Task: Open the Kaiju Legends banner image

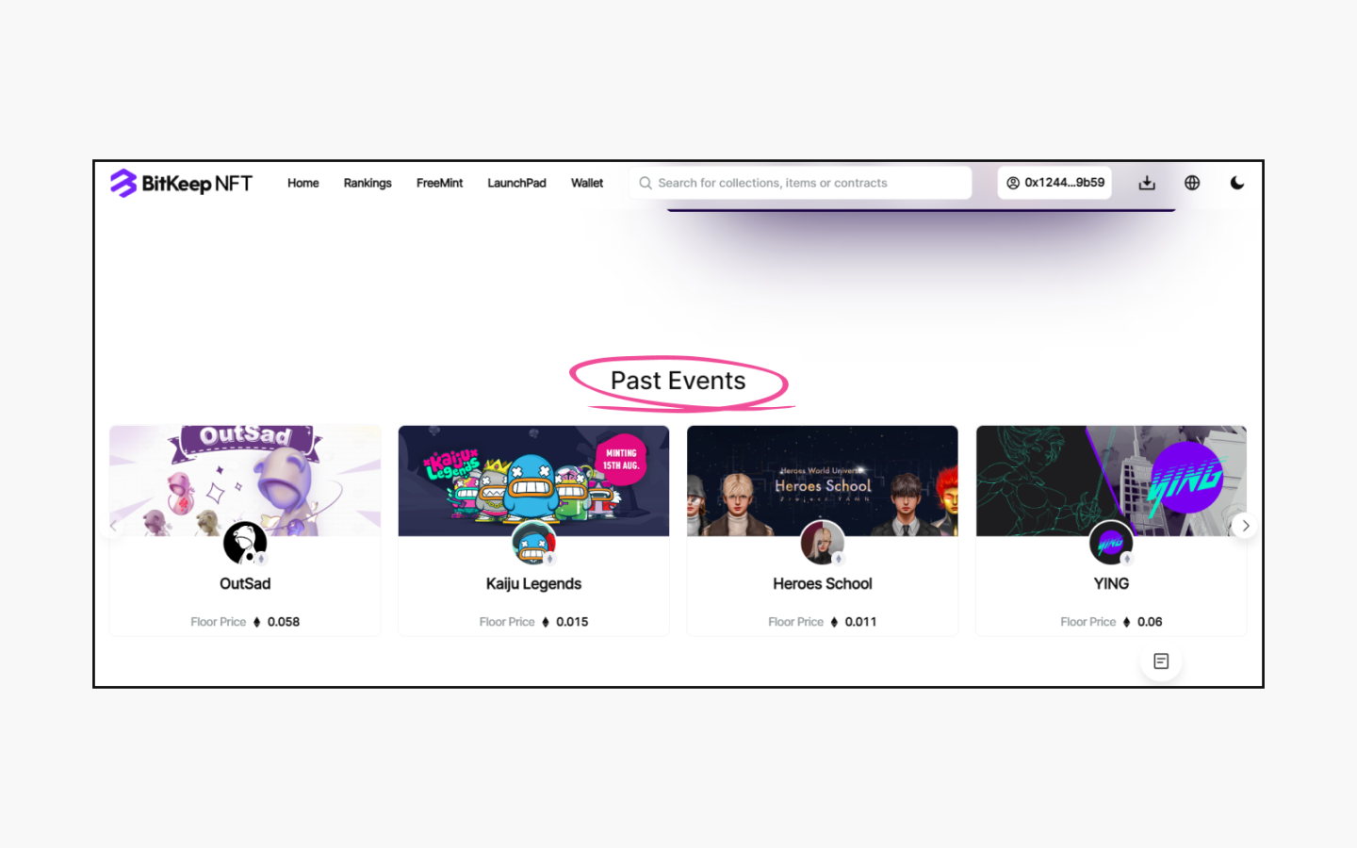Action: 533,481
